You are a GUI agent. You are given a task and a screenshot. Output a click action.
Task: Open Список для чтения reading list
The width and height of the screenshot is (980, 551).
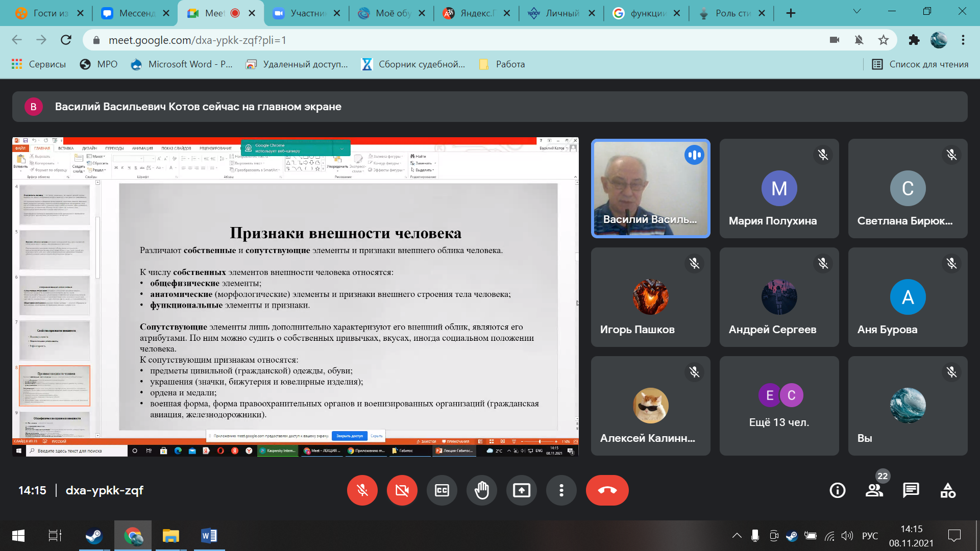click(x=920, y=64)
